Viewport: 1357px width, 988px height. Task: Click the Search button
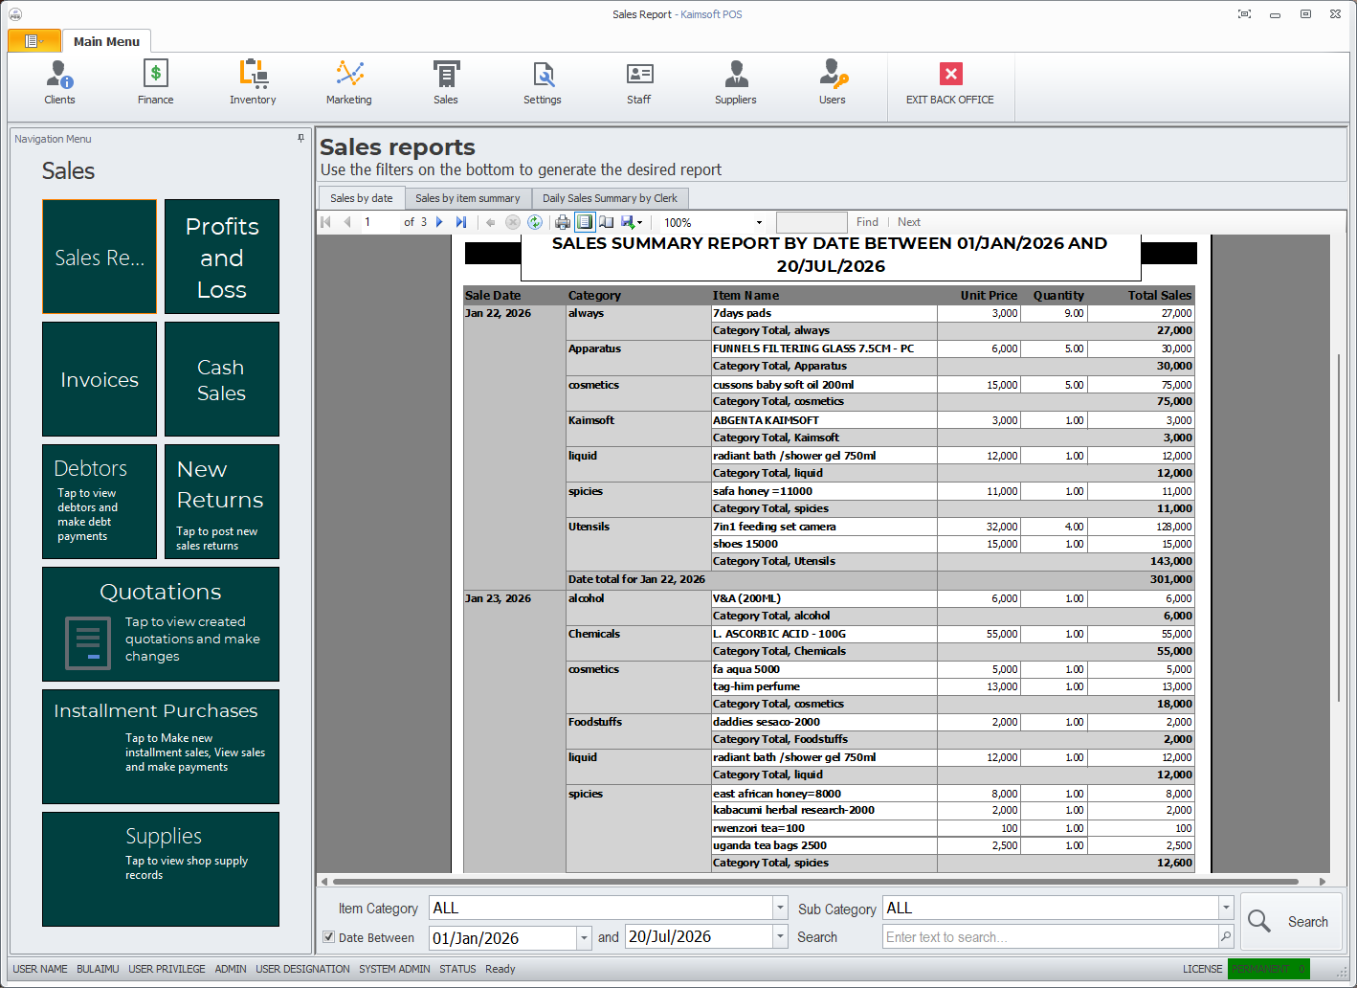(x=1291, y=922)
